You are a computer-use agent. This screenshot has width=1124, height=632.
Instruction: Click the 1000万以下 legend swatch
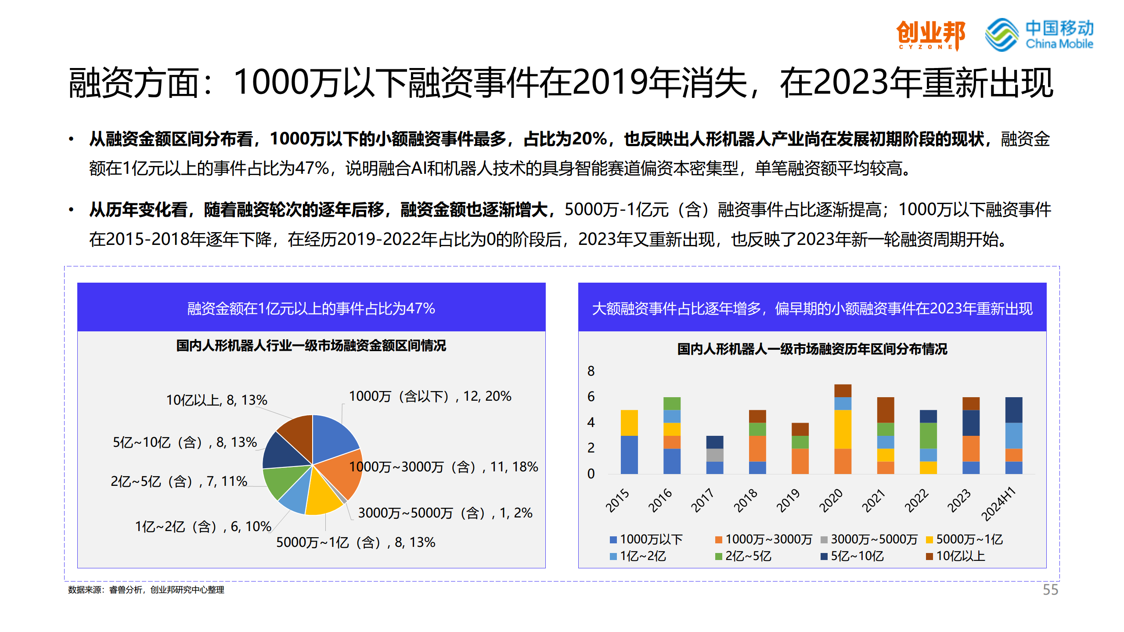pos(613,539)
